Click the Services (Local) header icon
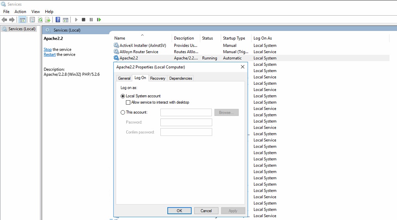This screenshot has width=397, height=220. pos(48,30)
